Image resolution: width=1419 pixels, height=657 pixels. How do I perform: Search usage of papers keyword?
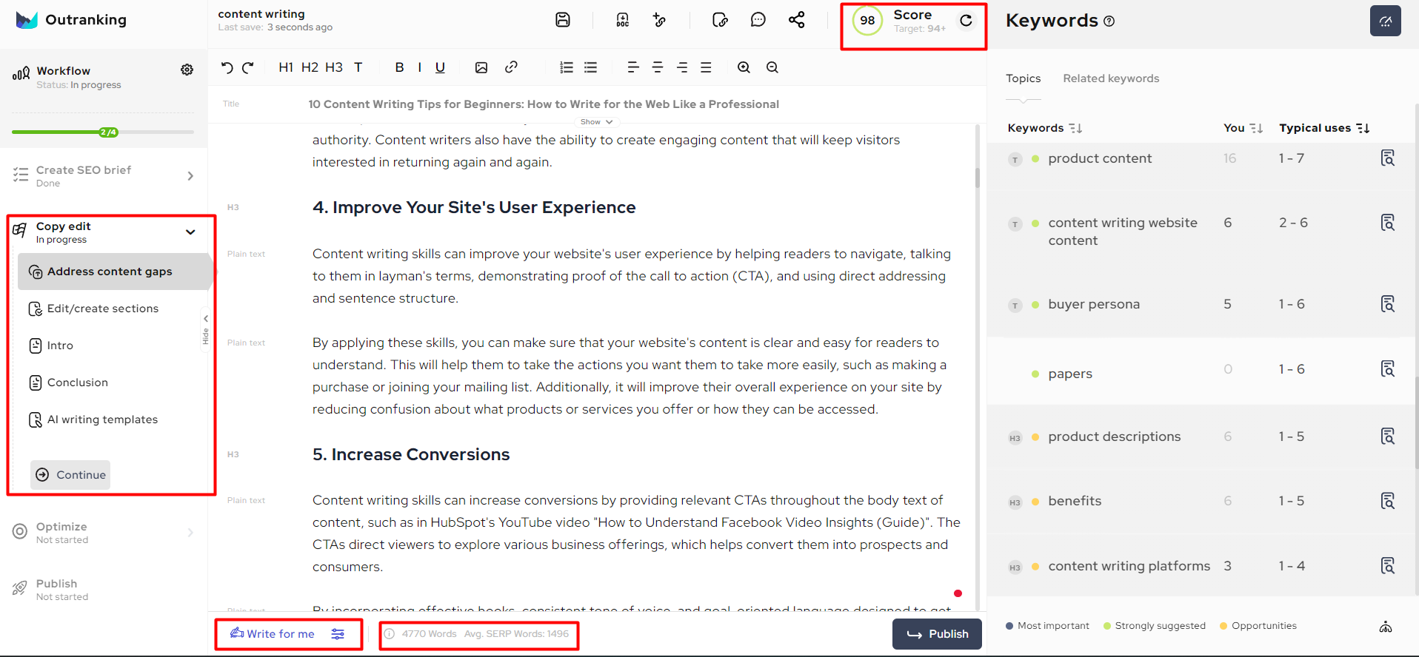pos(1388,368)
